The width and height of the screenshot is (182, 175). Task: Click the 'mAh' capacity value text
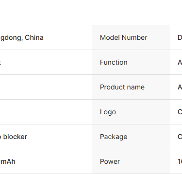(8, 161)
